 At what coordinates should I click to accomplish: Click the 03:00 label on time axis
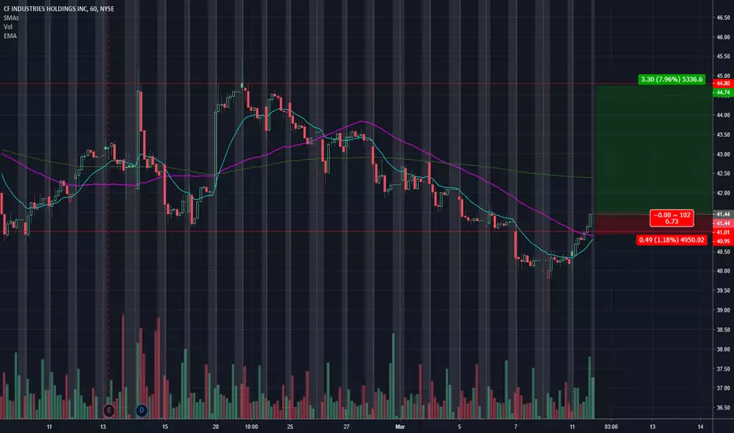coord(611,427)
